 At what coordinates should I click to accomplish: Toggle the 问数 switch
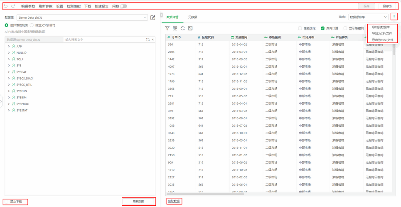tap(123, 6)
